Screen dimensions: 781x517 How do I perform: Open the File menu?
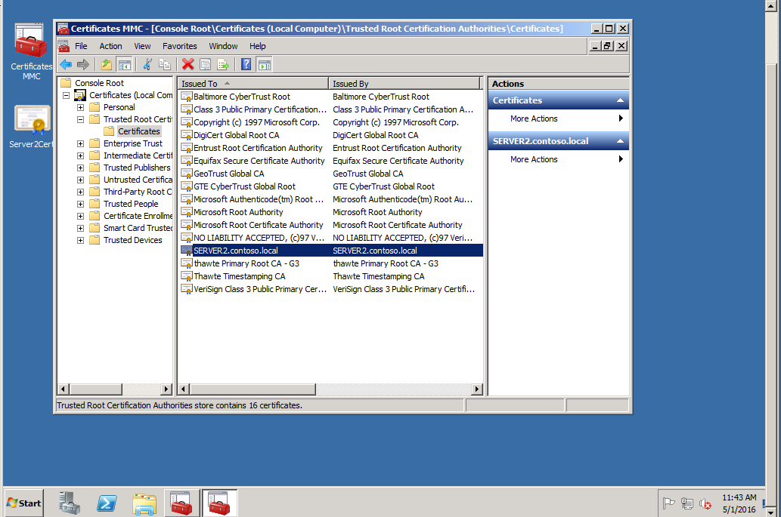(81, 46)
